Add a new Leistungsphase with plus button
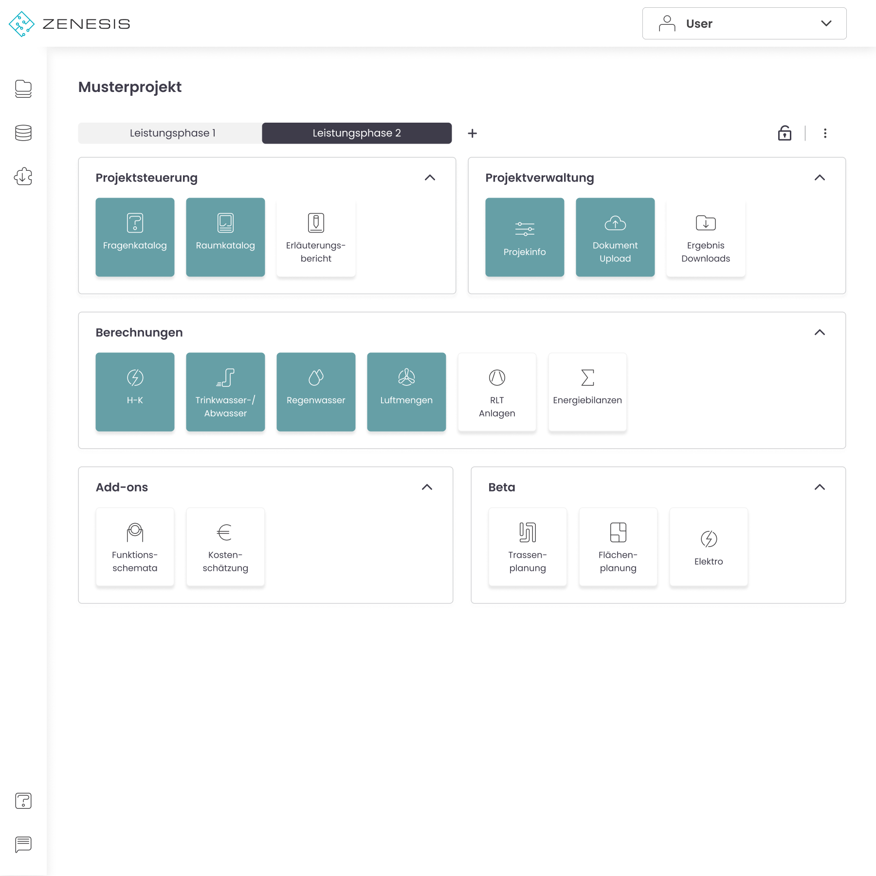Viewport: 876px width, 876px height. pos(472,133)
